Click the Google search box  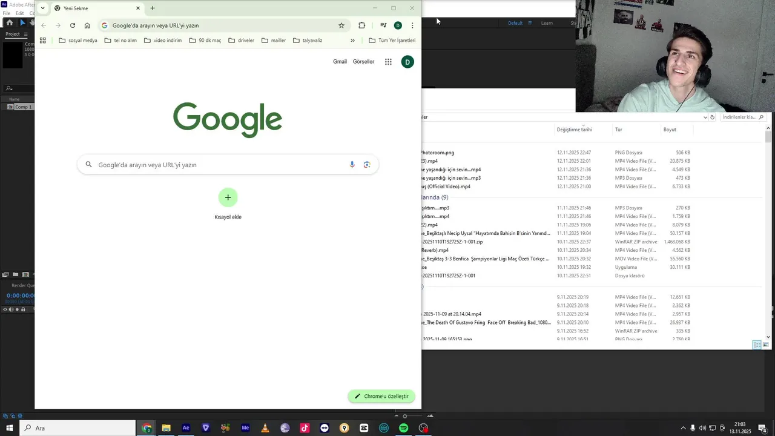tap(228, 165)
